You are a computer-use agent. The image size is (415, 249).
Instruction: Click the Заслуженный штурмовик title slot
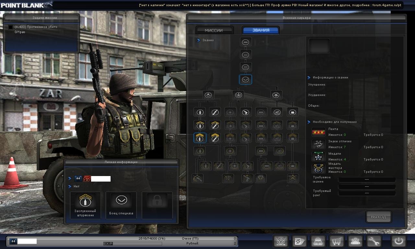(x=85, y=205)
